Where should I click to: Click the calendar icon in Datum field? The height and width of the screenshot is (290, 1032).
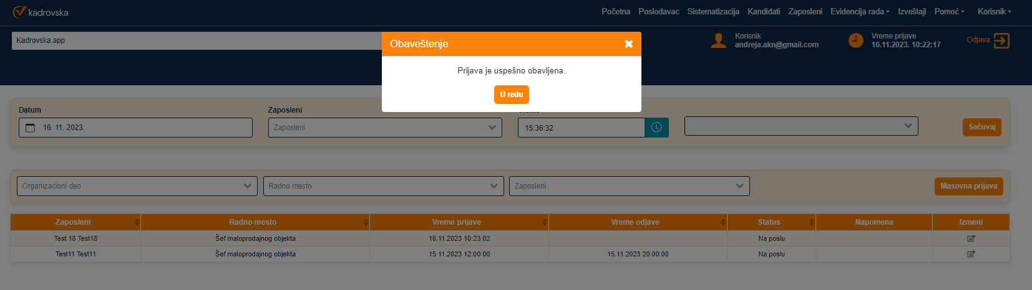coord(30,128)
